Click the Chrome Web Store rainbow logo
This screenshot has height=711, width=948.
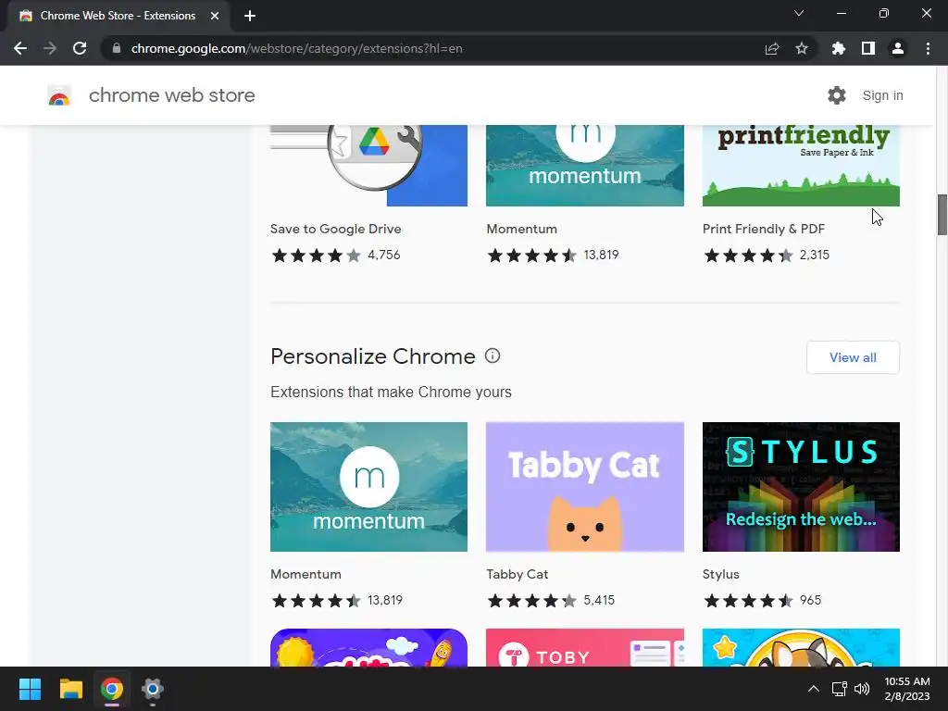59,95
